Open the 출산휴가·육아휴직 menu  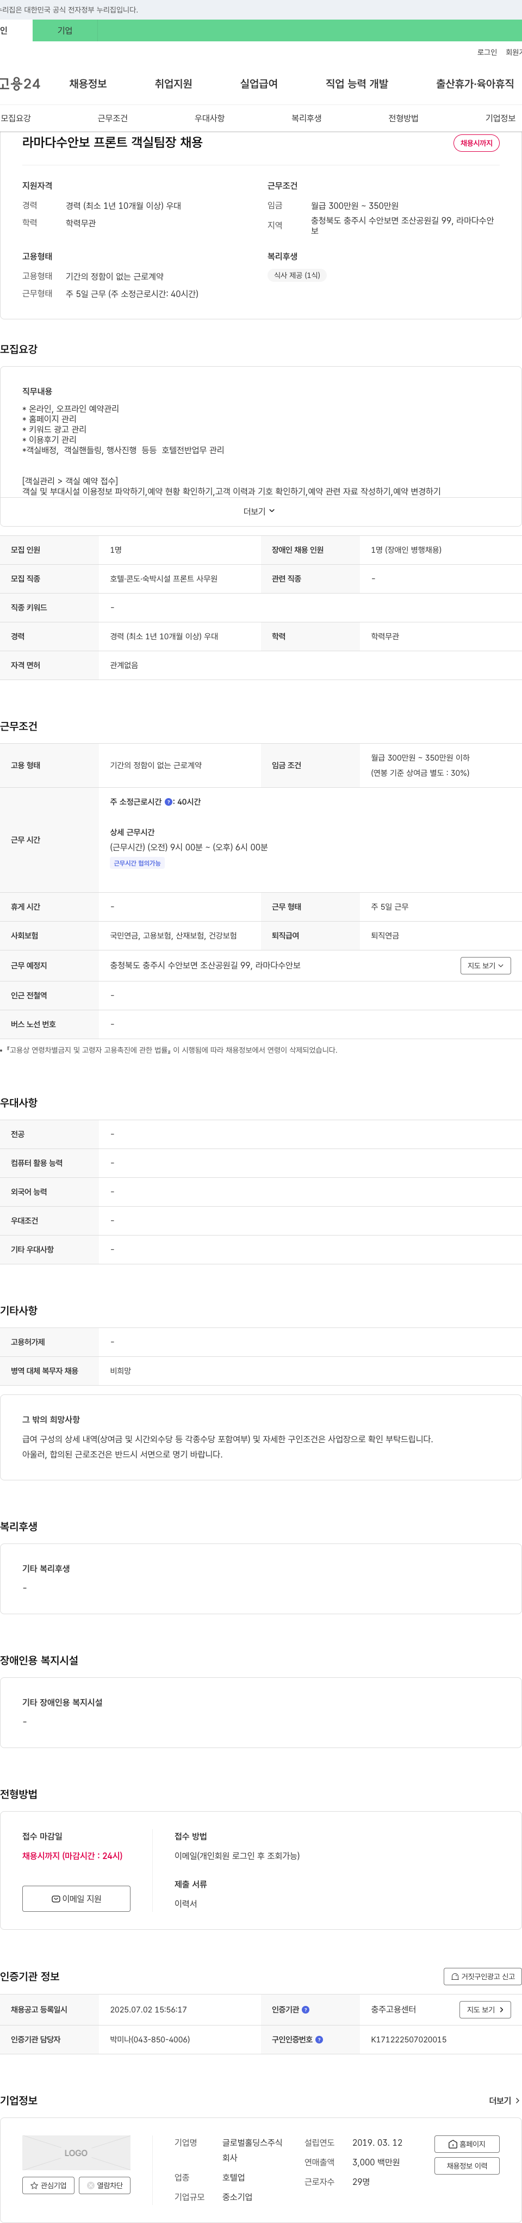pyautogui.click(x=475, y=84)
